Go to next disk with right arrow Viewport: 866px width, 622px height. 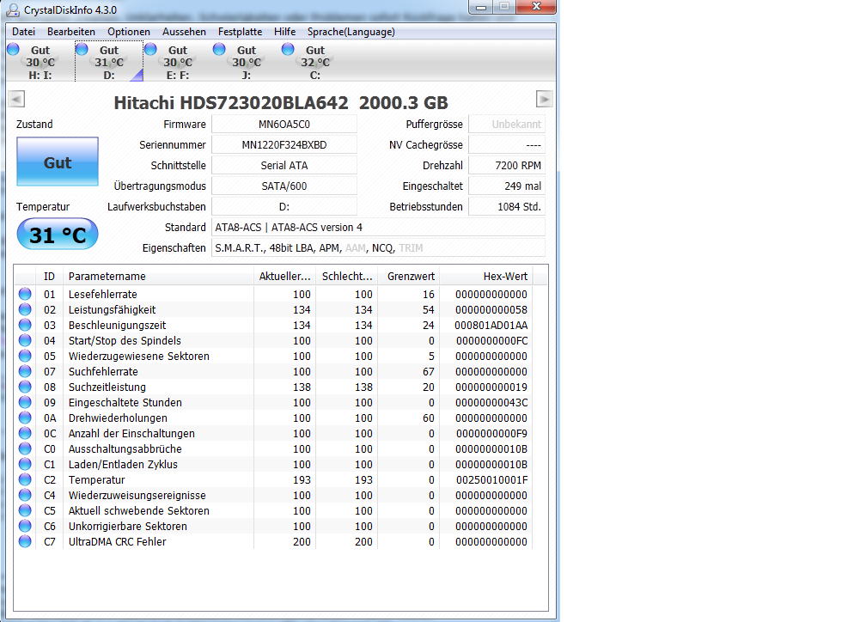click(x=544, y=99)
